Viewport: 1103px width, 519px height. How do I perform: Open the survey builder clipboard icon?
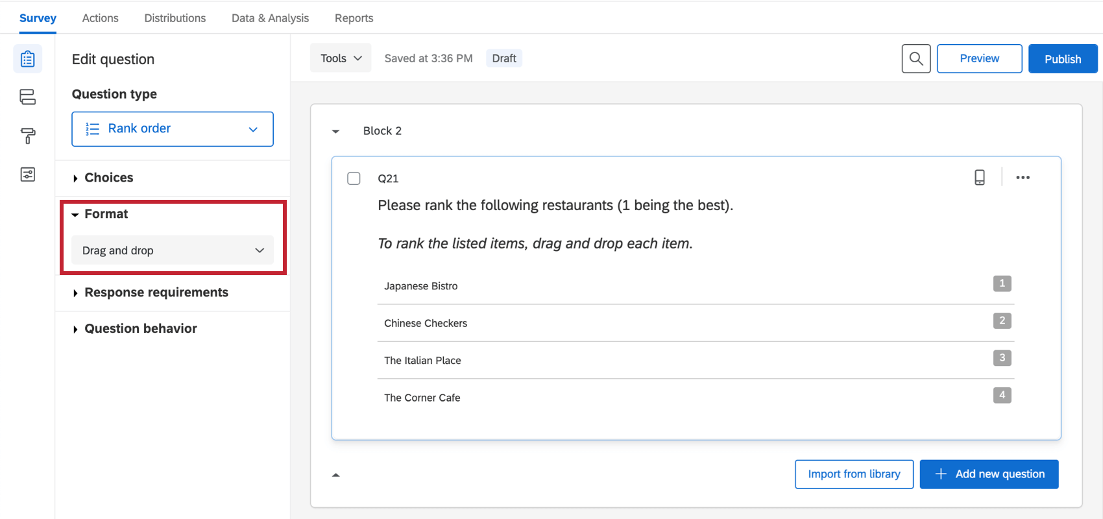click(27, 59)
